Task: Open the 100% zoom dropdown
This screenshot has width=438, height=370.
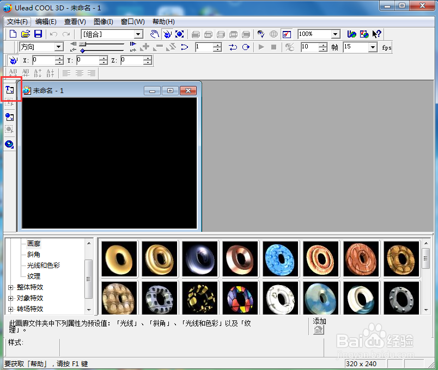Action: pos(335,34)
